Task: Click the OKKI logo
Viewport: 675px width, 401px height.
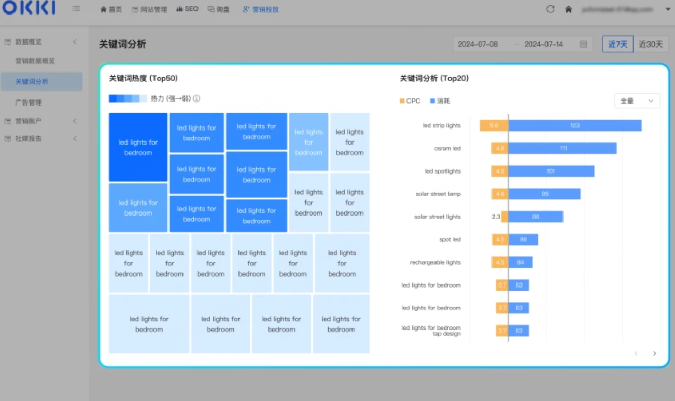Action: coord(29,8)
